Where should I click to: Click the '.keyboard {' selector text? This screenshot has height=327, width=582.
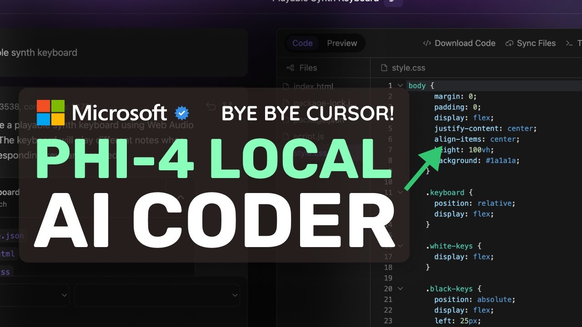tap(450, 193)
